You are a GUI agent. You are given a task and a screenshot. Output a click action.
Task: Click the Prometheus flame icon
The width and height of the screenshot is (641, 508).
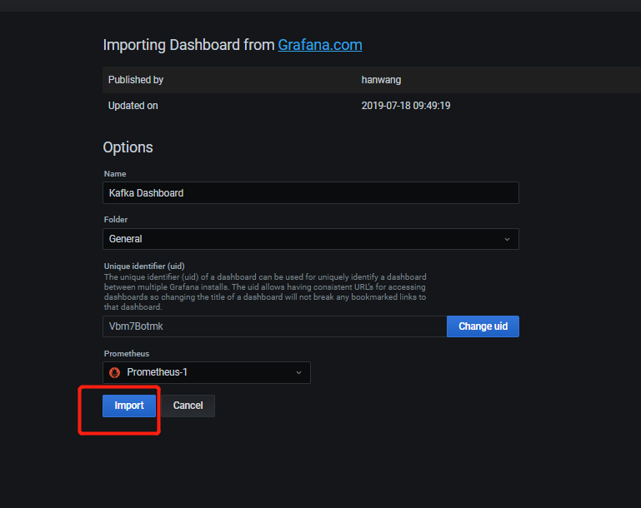[115, 372]
